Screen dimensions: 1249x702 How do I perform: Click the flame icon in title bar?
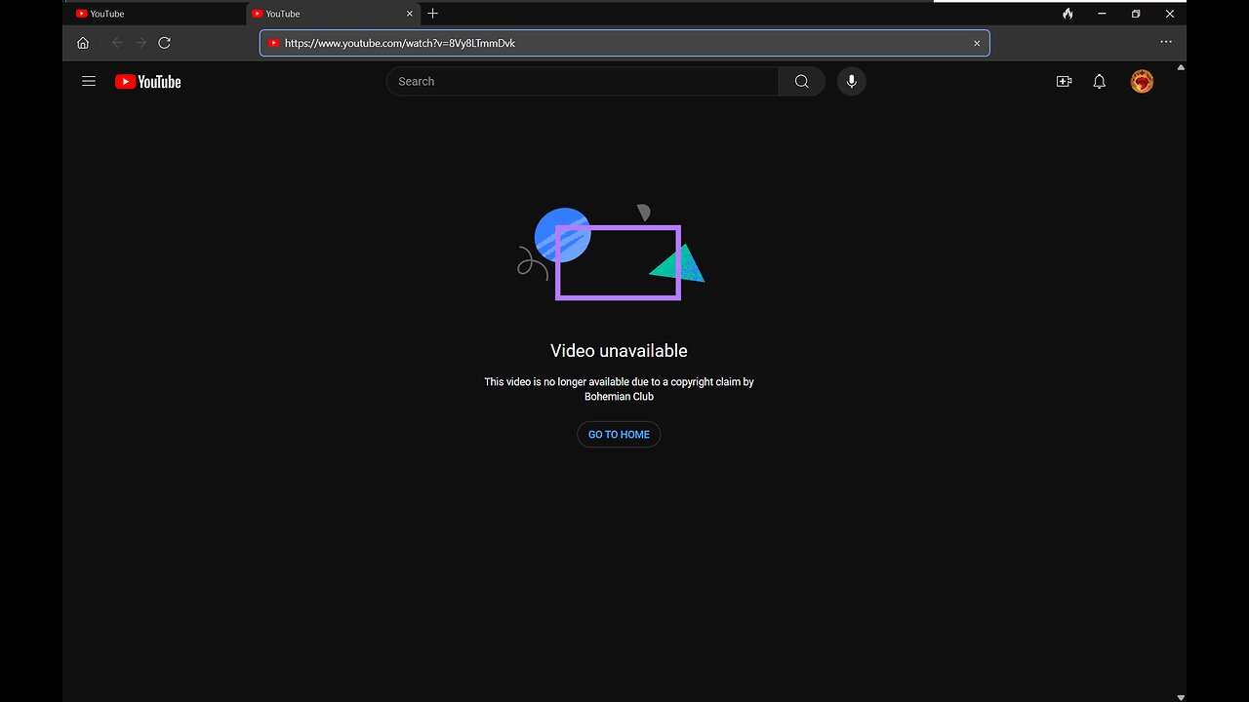click(x=1068, y=14)
